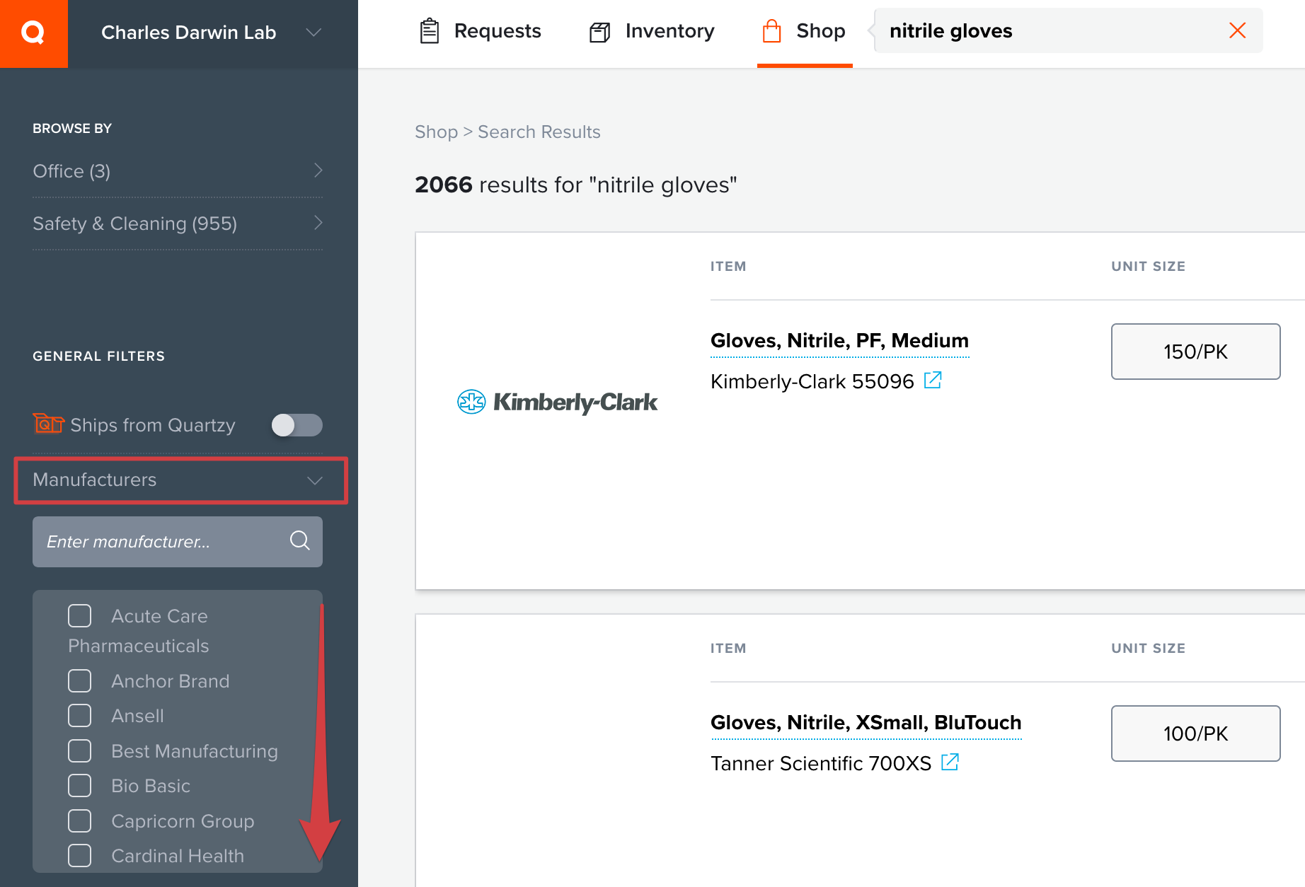1305x887 pixels.
Task: Click the Kimberly-Clark 55096 catalog text
Action: click(812, 382)
